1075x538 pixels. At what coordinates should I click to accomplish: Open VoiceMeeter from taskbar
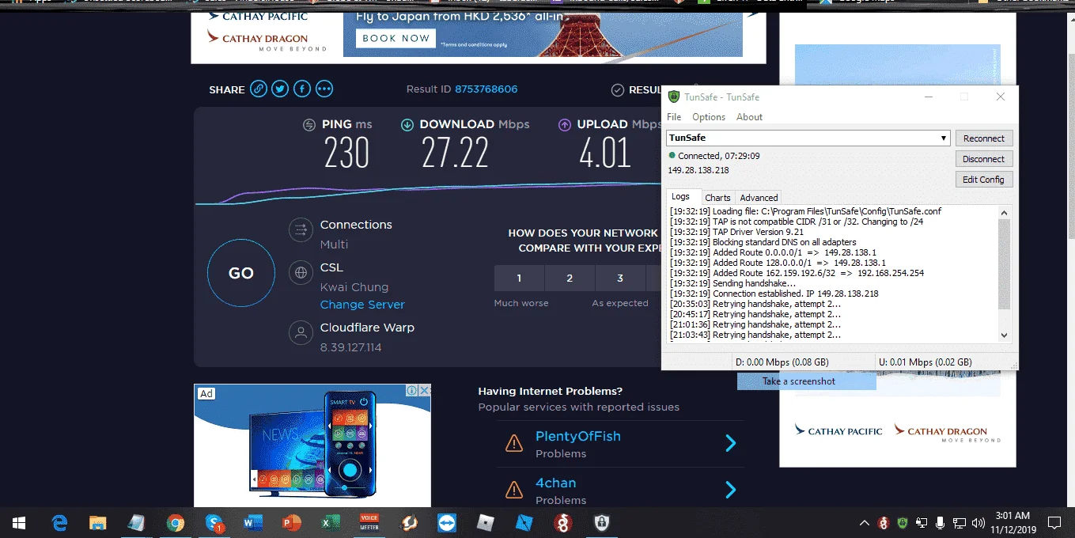point(369,523)
